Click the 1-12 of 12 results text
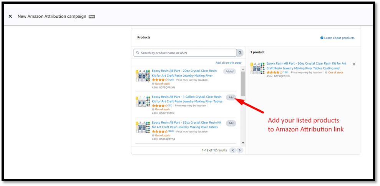Screen dimensions: 380x186 tap(214, 150)
